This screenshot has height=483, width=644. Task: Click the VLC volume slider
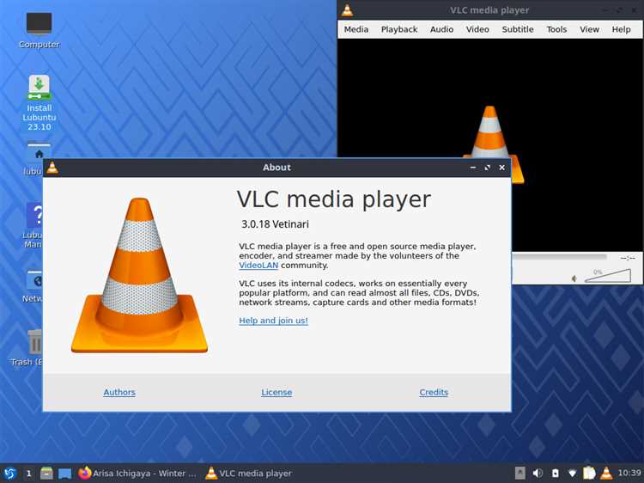click(607, 276)
